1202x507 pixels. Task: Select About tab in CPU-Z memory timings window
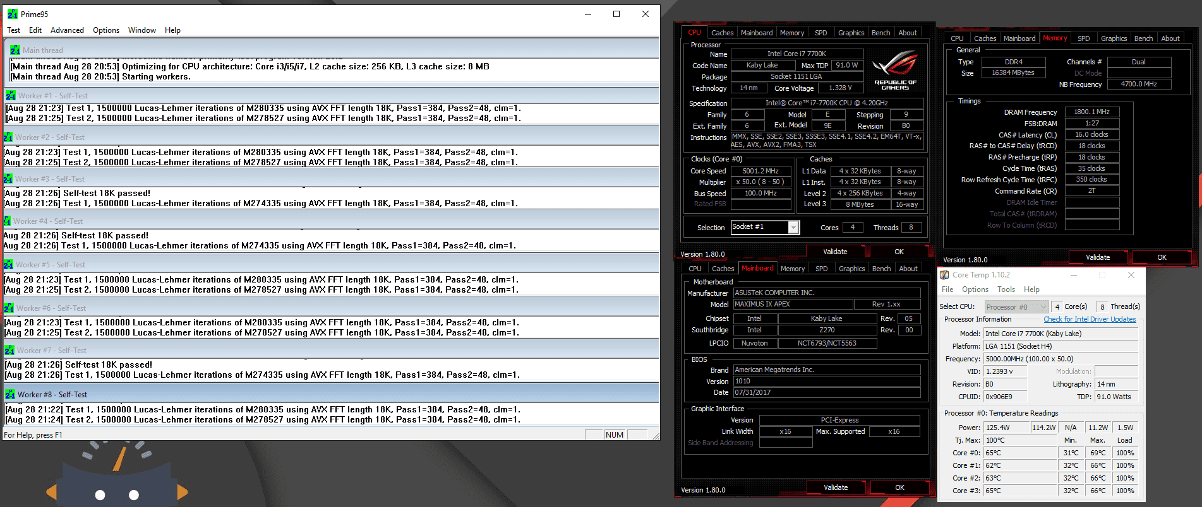coord(1170,38)
